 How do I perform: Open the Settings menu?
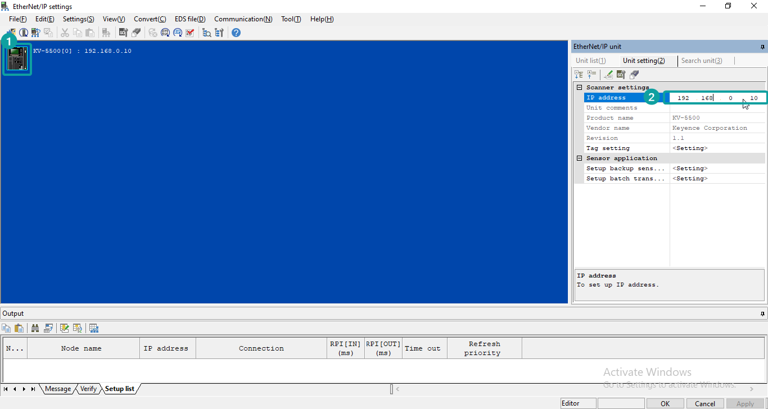pyautogui.click(x=79, y=19)
